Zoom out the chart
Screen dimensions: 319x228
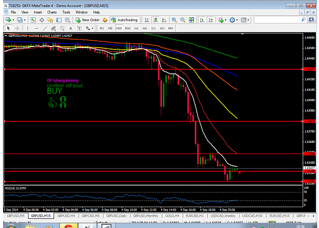tap(183, 20)
